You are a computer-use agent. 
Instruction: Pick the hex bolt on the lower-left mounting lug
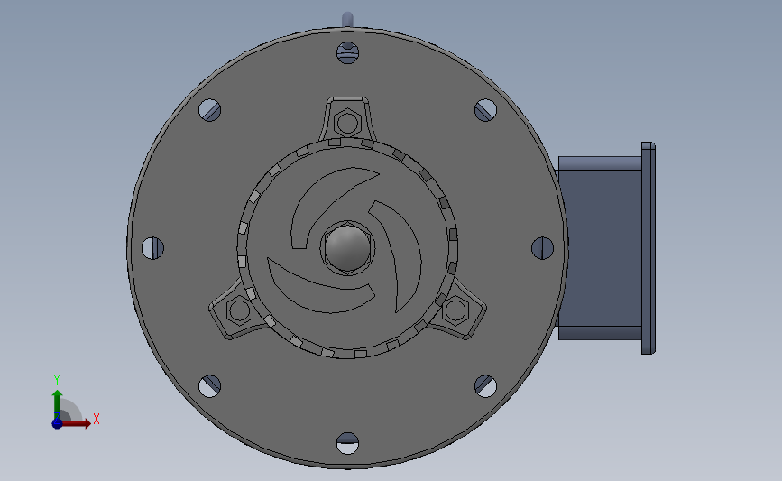click(240, 310)
